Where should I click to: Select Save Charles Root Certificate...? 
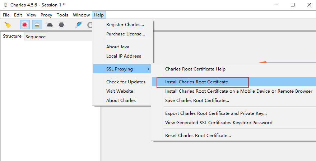(x=197, y=101)
